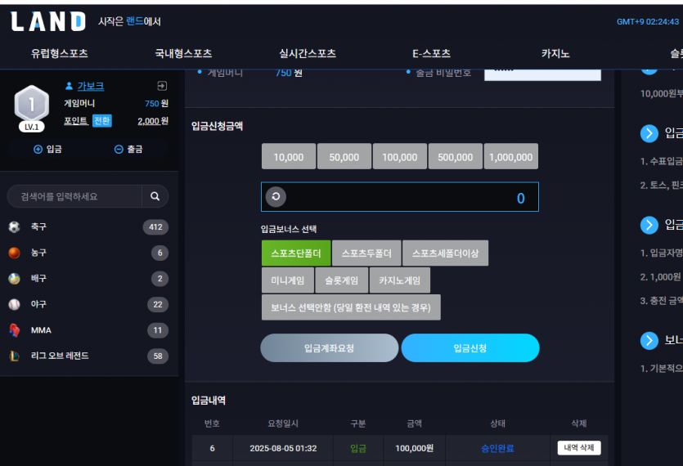Select the soccer ball 축구 icon
Screen dimensions: 683x466
15,227
